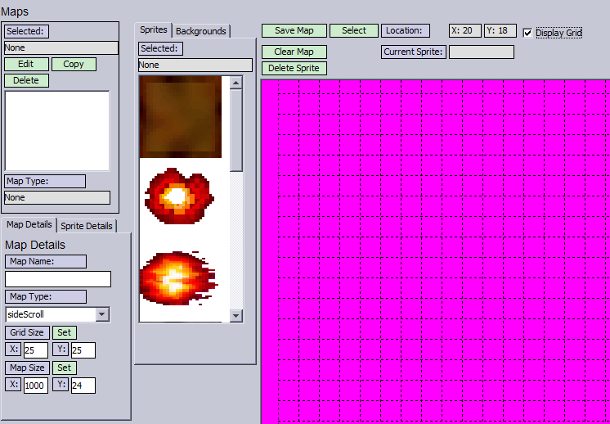Copy the selected map
610x424 pixels.
click(74, 64)
